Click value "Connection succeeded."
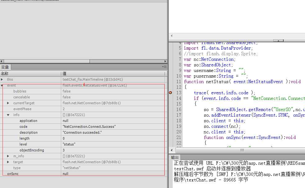The width and height of the screenshot is (305, 188). coord(82,132)
